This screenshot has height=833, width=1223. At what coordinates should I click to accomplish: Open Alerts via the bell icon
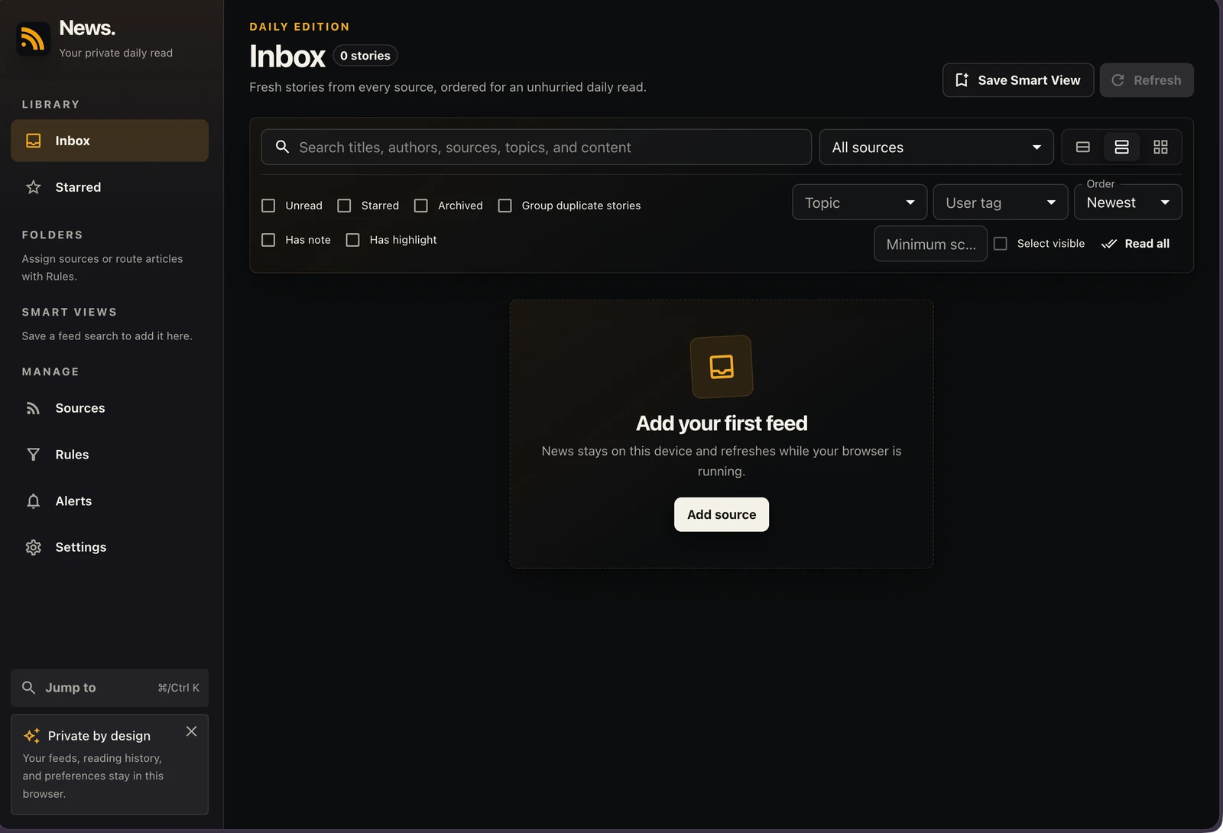tap(33, 501)
